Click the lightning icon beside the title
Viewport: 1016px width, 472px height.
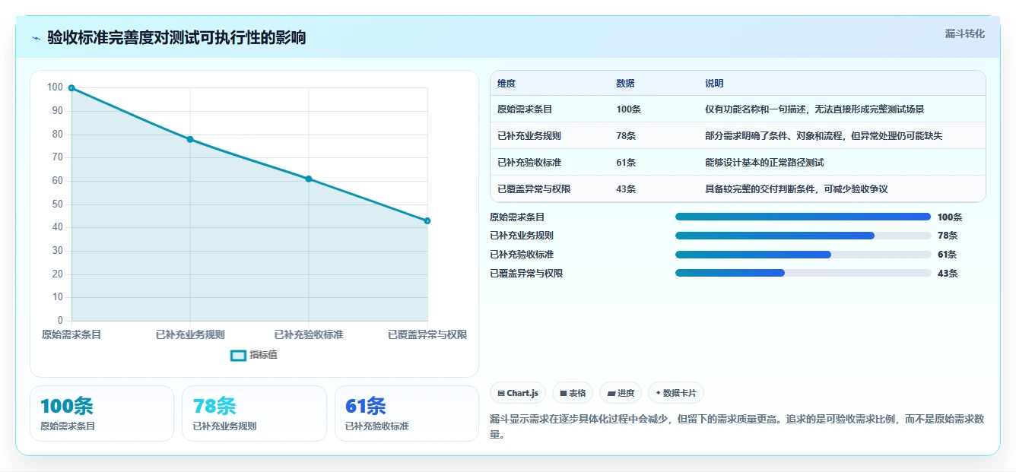click(x=37, y=38)
